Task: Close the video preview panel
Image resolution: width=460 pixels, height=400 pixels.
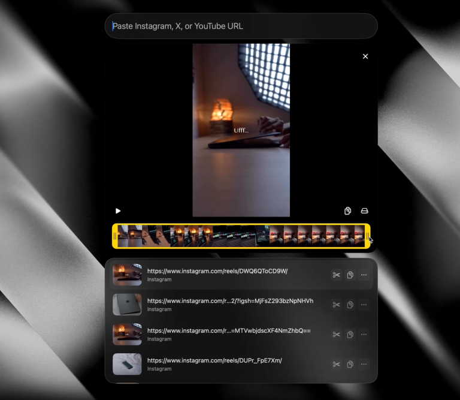Action: (365, 56)
